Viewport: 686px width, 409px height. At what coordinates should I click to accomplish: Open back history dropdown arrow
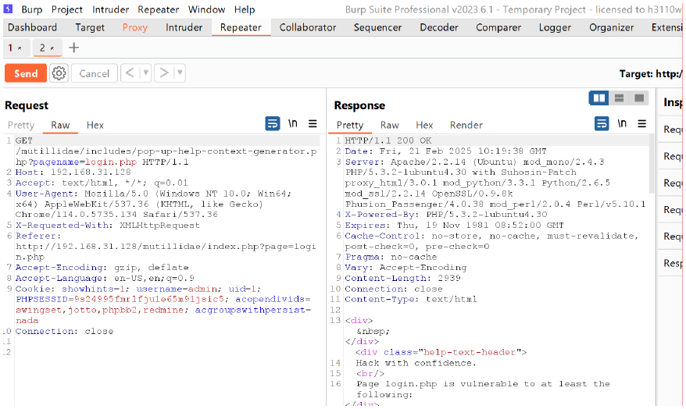(x=145, y=73)
